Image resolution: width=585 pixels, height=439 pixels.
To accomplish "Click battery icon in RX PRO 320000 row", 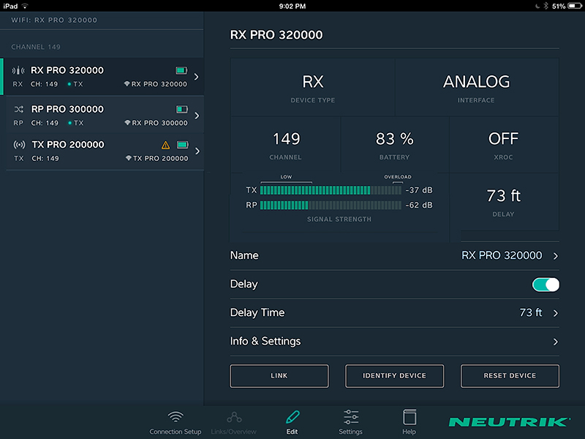I will coord(181,70).
